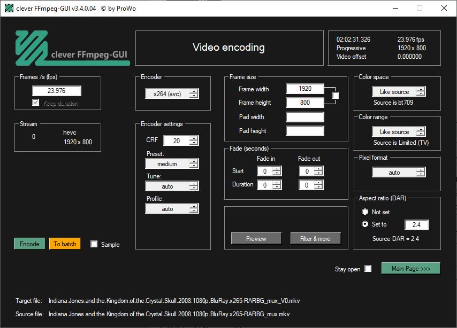Minimize the FFmpeg-GUI window
This screenshot has width=457, height=328.
pyautogui.click(x=395, y=8)
